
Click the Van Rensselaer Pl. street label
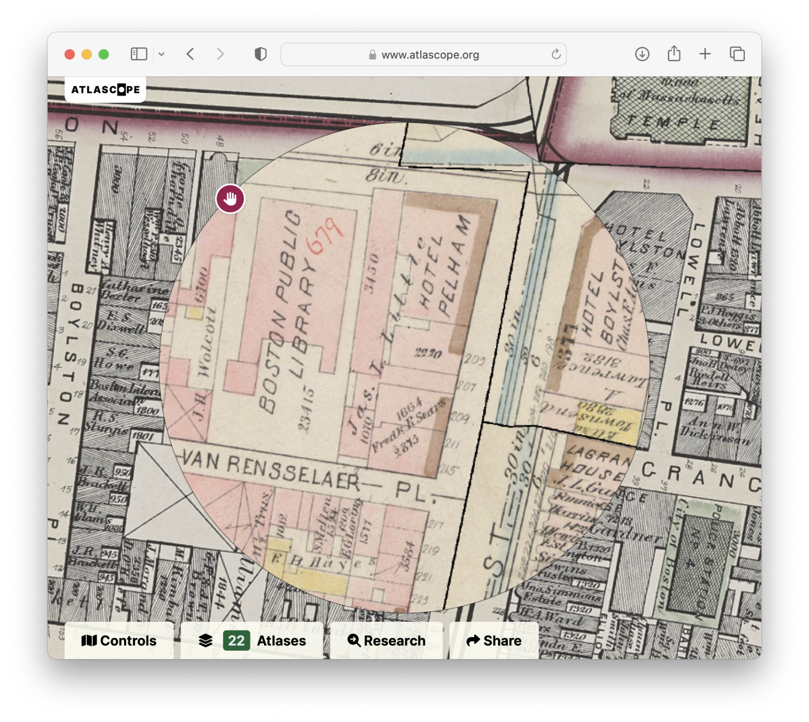pyautogui.click(x=310, y=478)
